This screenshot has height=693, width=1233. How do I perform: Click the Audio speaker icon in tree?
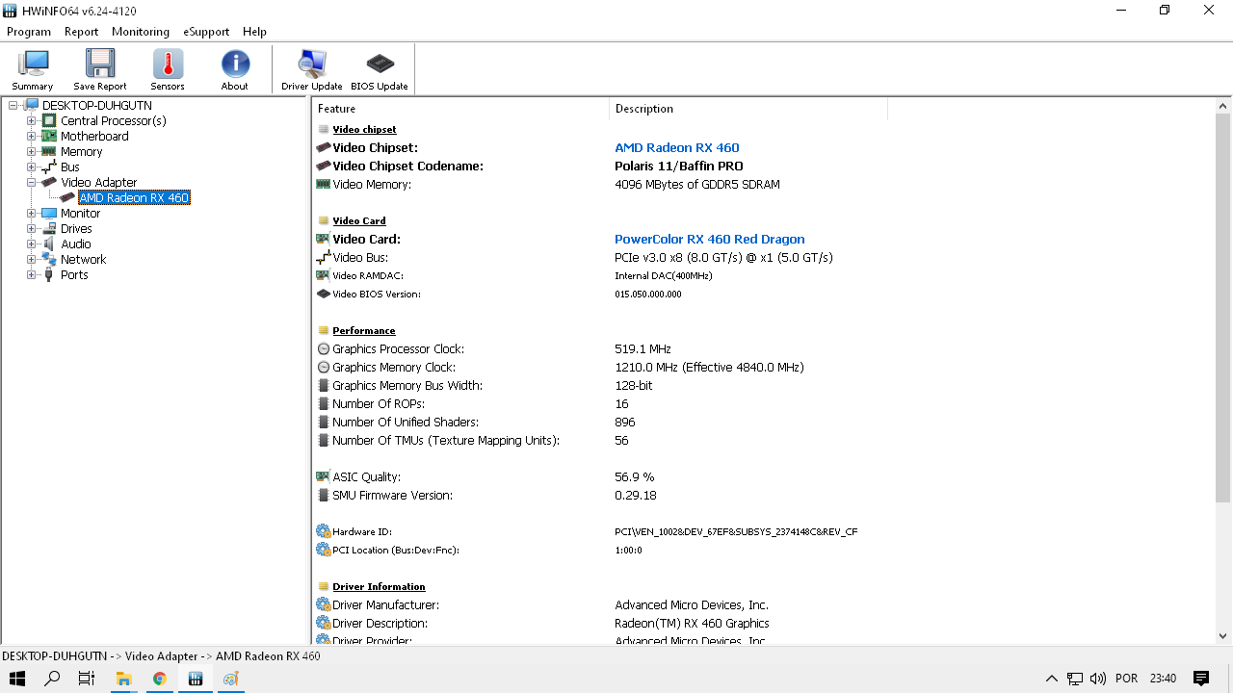(x=49, y=244)
